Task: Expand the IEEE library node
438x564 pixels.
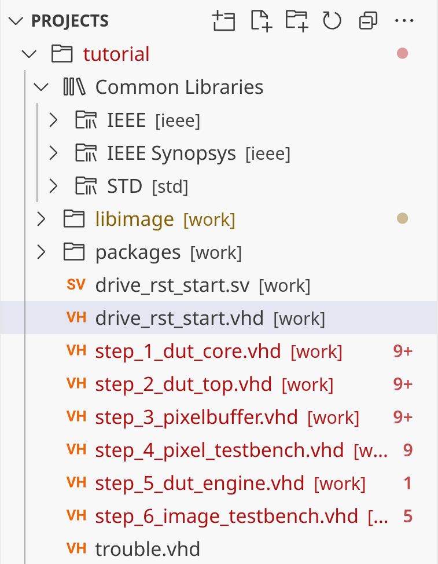Action: click(53, 120)
